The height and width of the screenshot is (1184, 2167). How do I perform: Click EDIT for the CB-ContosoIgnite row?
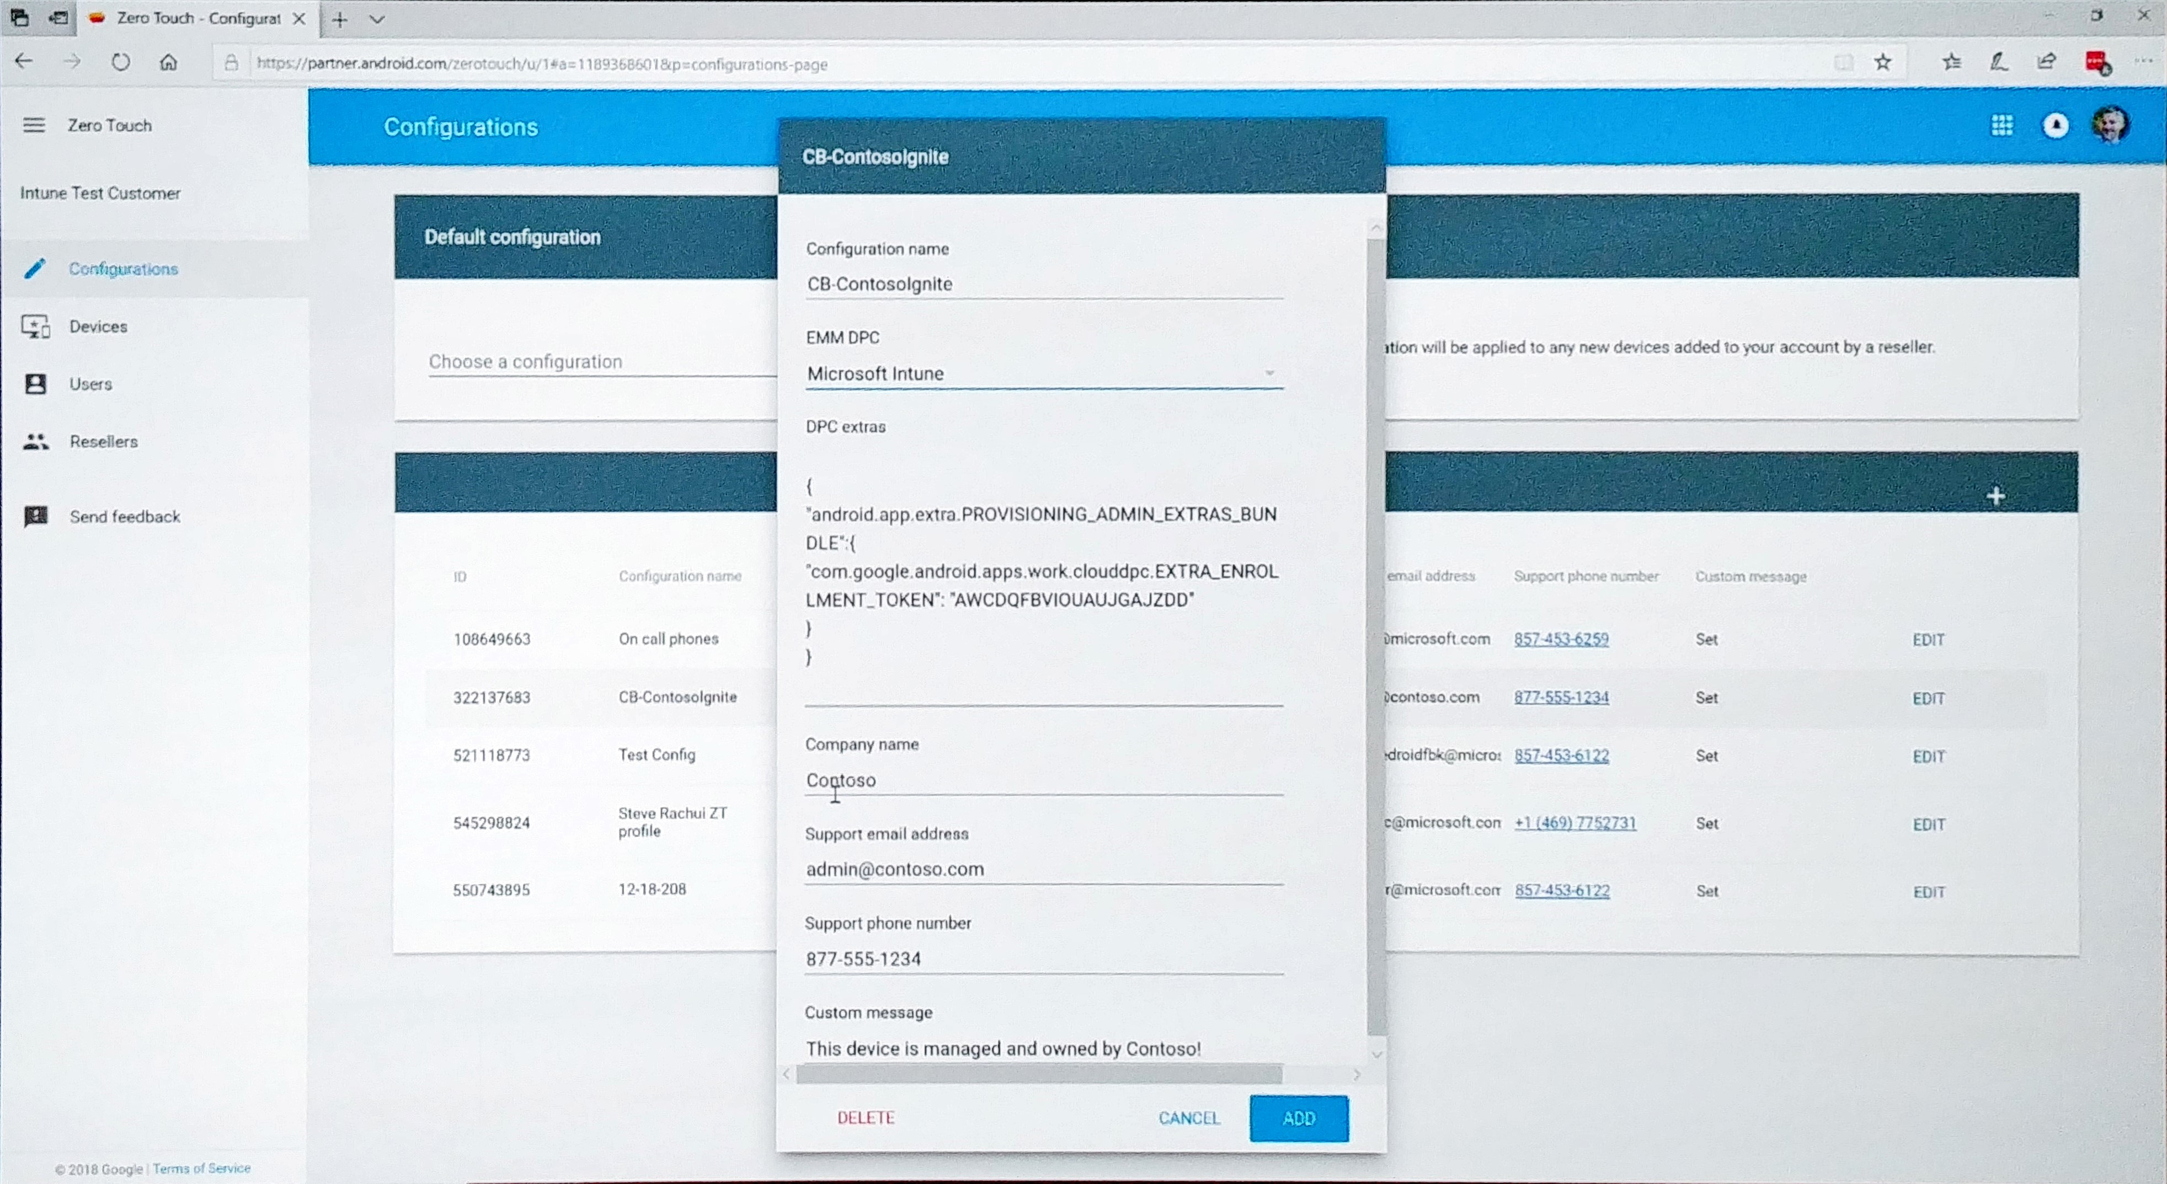pyautogui.click(x=1928, y=699)
